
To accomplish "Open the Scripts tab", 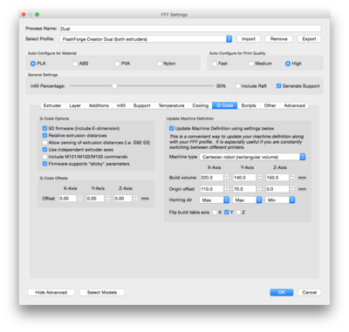I will 249,105.
